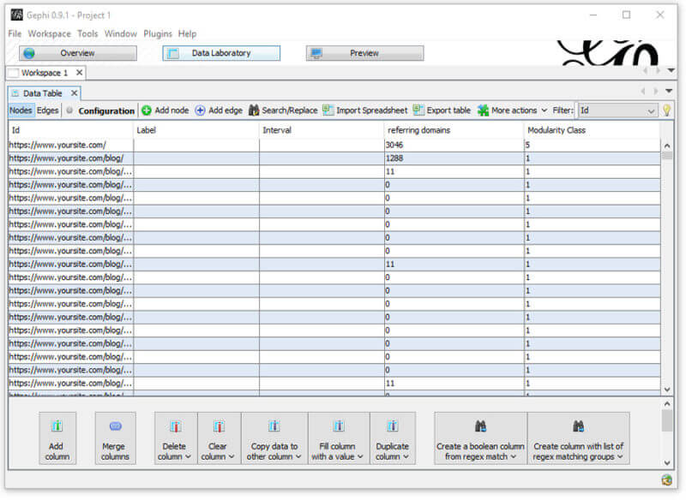Expand the Duplicate column dropdown arrow

(x=406, y=457)
